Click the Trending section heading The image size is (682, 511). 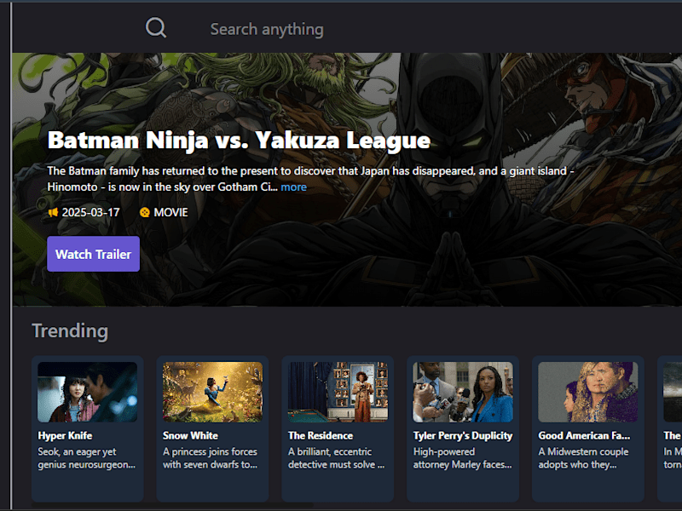pos(70,330)
